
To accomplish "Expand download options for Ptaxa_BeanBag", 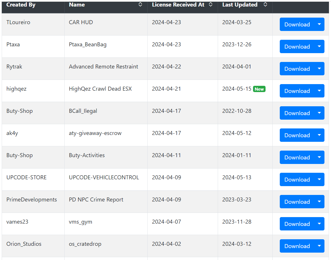I will coord(319,47).
